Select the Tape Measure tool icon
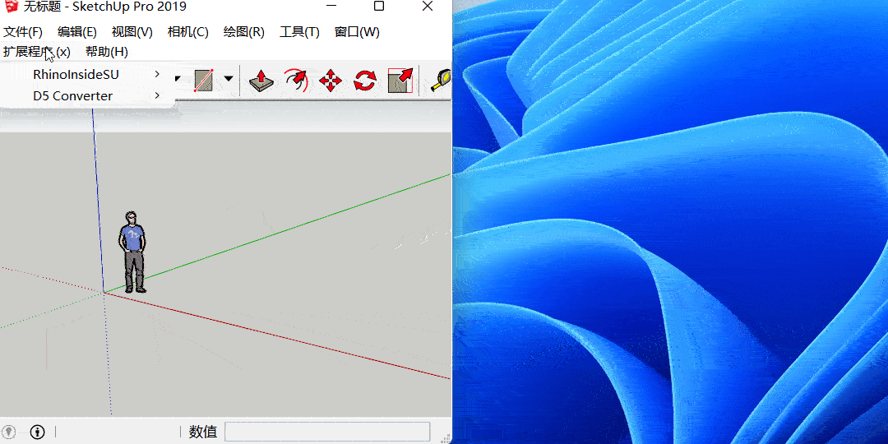The height and width of the screenshot is (444, 888). click(442, 81)
